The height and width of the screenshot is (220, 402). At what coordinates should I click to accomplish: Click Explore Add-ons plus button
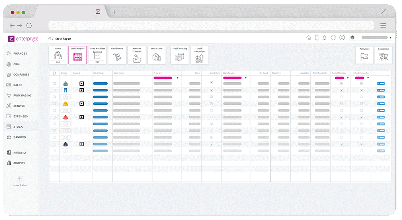pos(20,179)
